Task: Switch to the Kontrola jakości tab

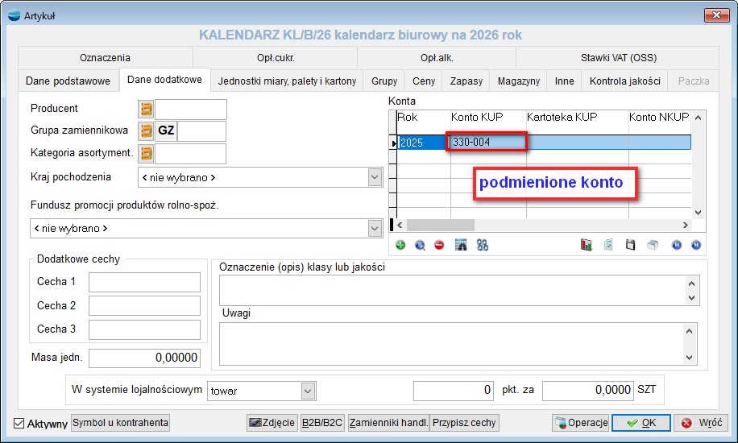Action: point(624,81)
